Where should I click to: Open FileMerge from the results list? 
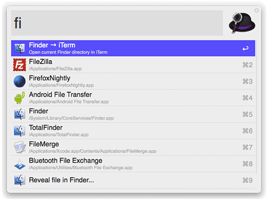[x=133, y=147]
